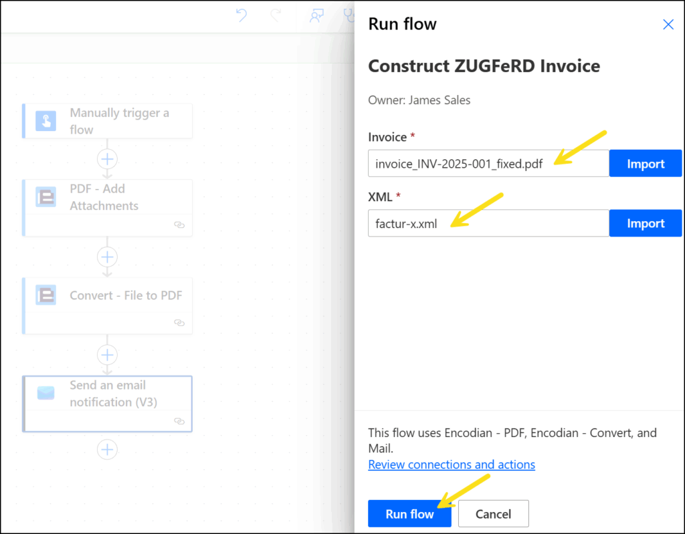Image resolution: width=685 pixels, height=534 pixels.
Task: Cancel the Run flow dialog
Action: pos(493,514)
